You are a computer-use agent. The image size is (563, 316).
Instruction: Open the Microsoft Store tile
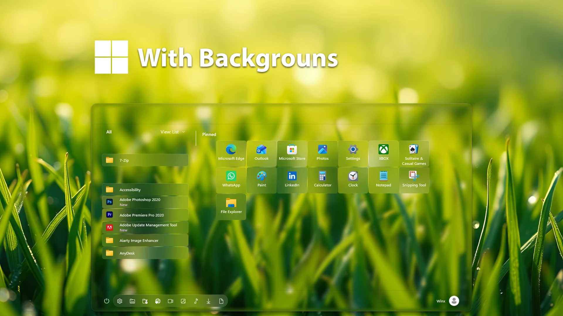tap(292, 154)
